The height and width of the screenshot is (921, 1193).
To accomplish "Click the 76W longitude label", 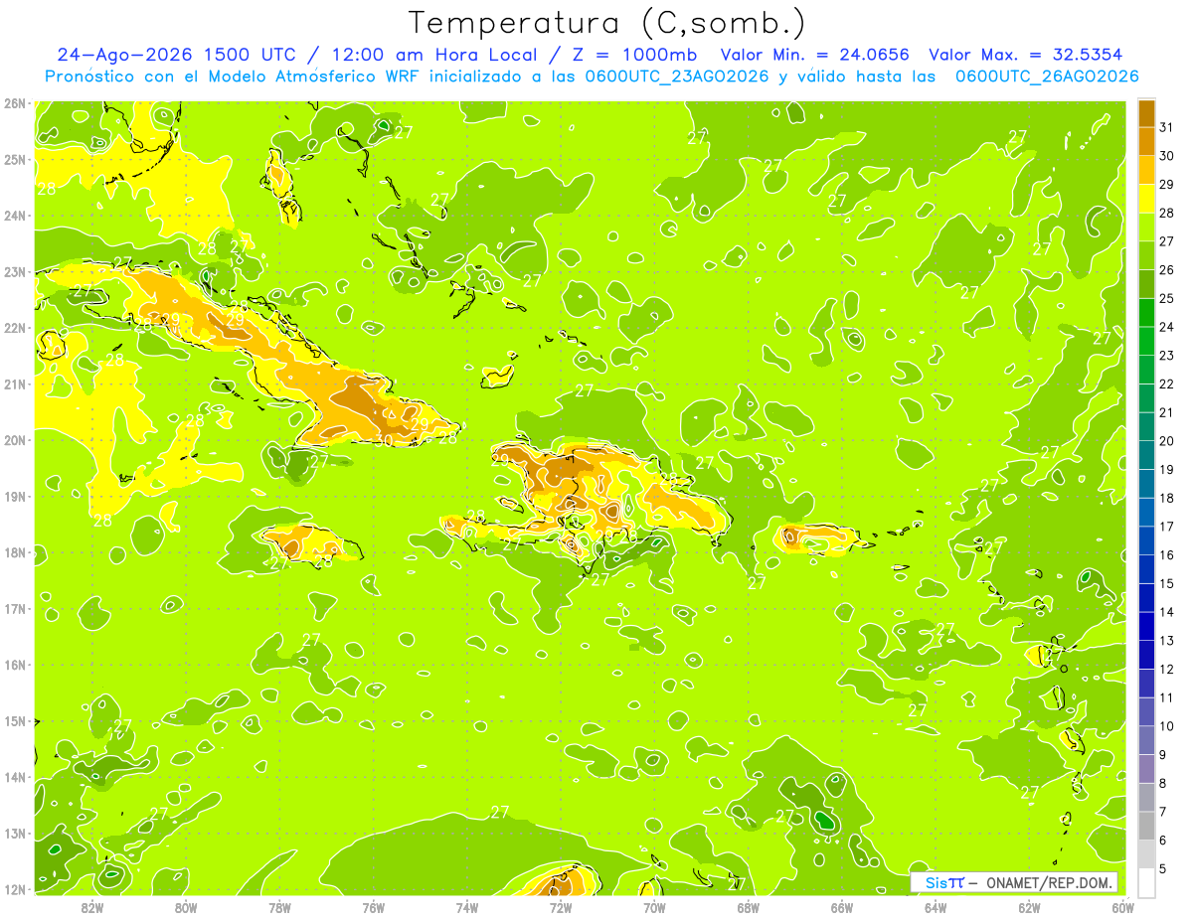I will (374, 907).
